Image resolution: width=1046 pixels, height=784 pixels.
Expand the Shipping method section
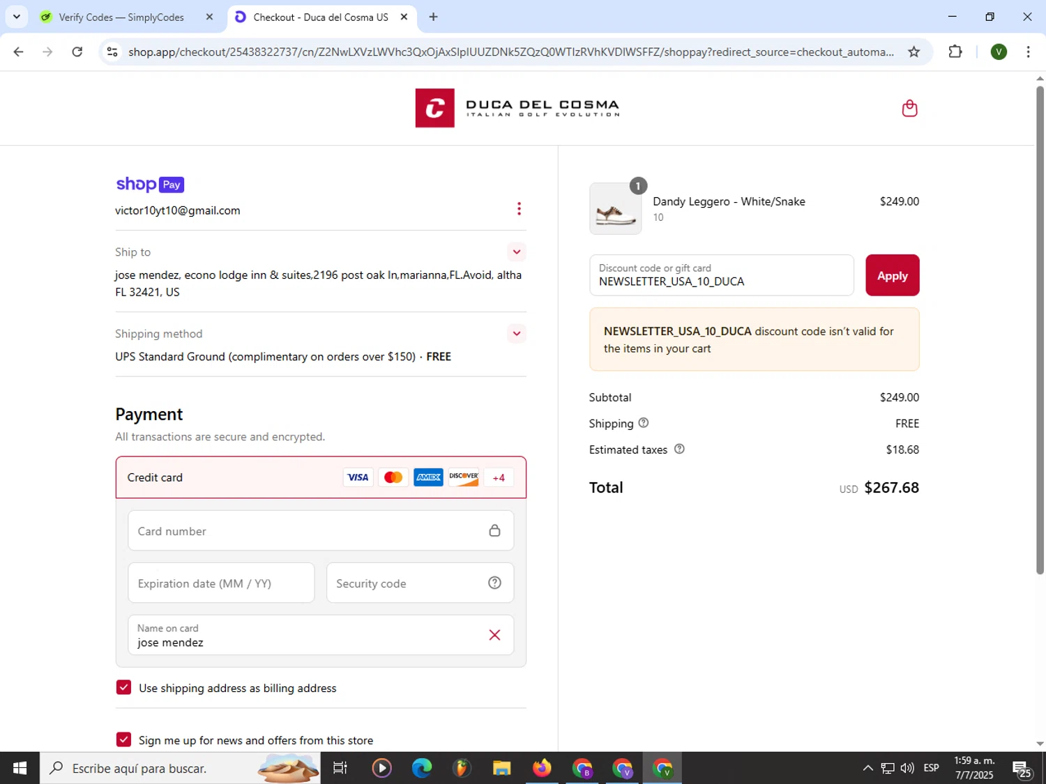pyautogui.click(x=516, y=333)
